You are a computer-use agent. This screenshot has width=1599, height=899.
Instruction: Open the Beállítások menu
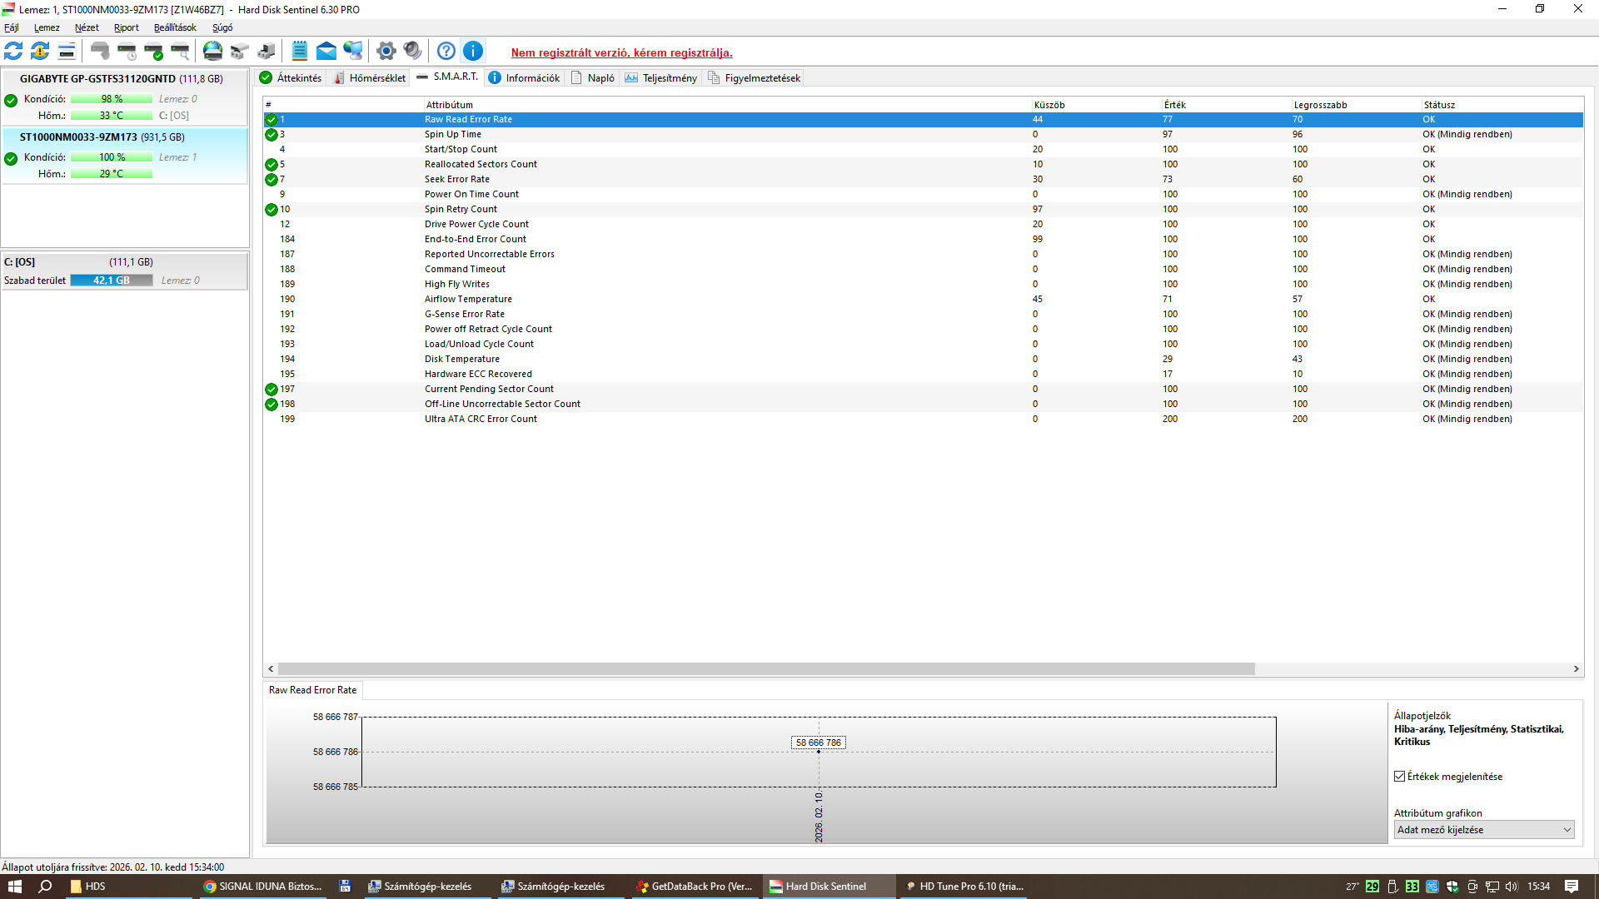pos(175,27)
